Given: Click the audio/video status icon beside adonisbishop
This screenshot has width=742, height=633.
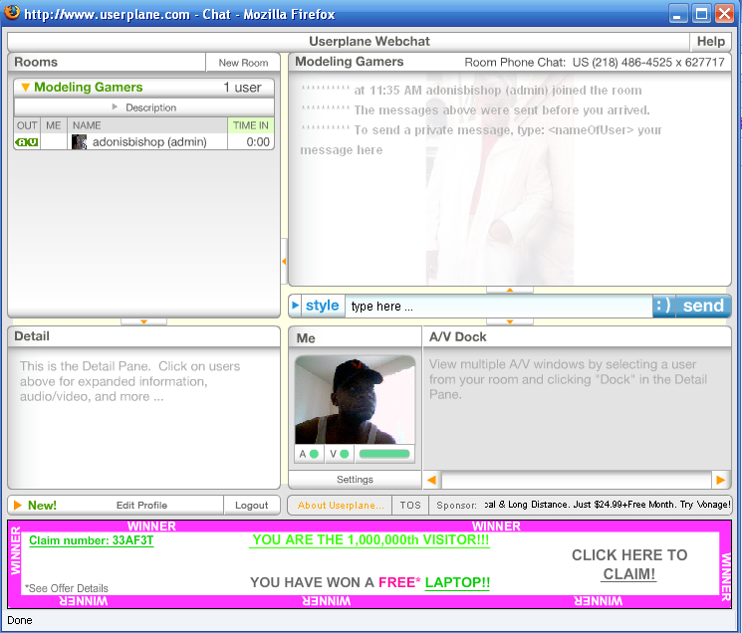Looking at the screenshot, I should tap(27, 141).
